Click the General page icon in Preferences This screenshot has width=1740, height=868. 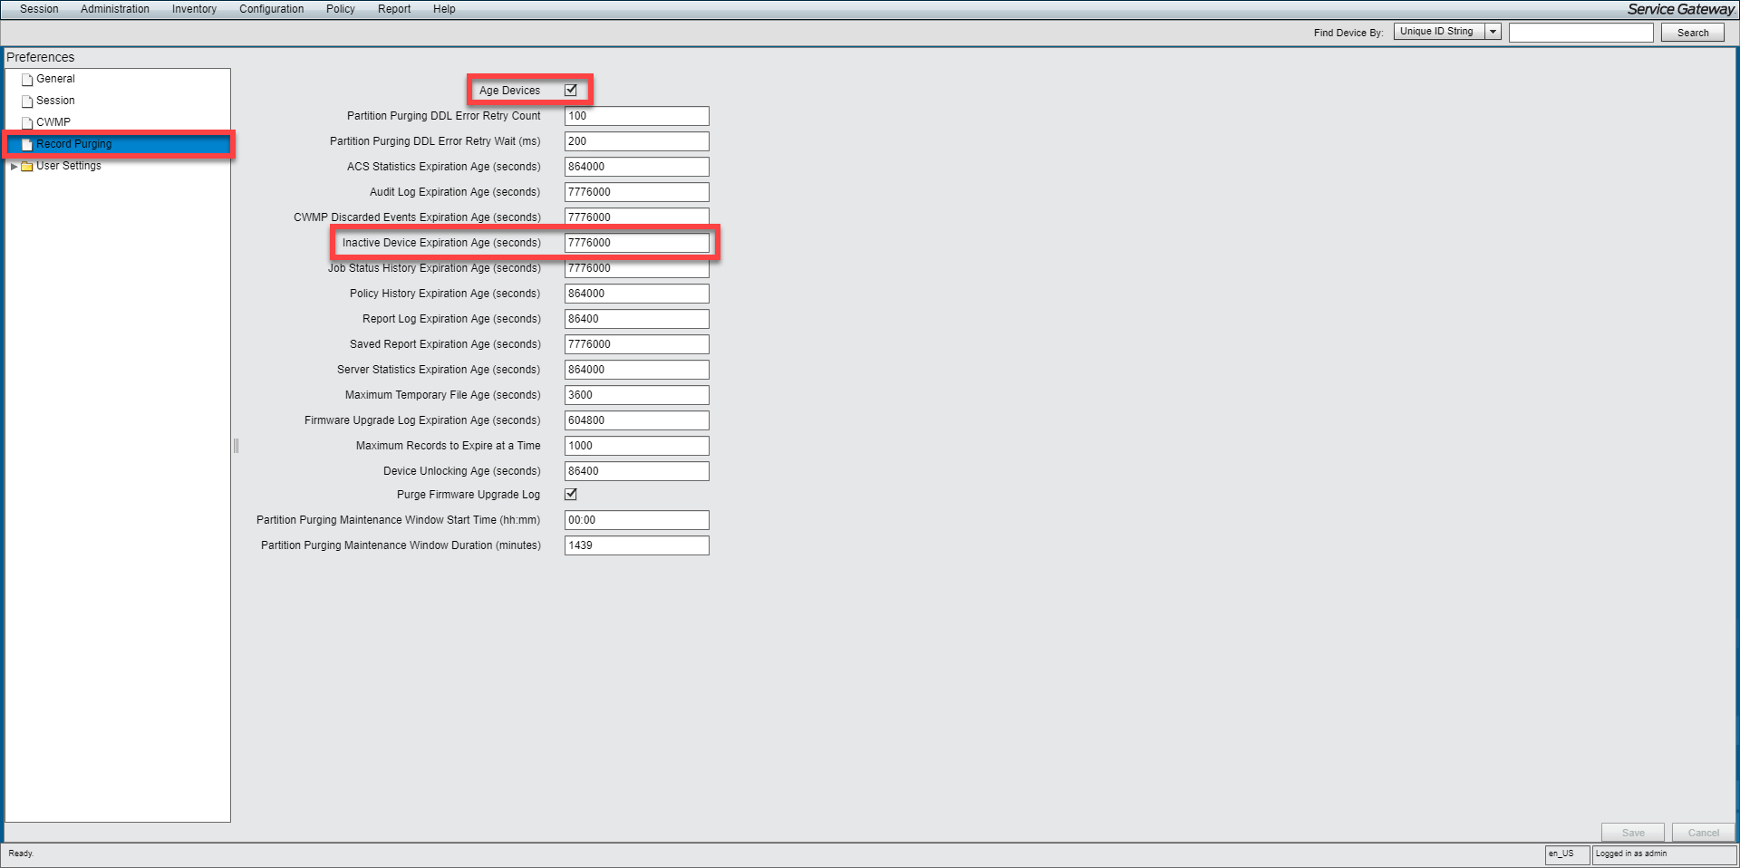pyautogui.click(x=27, y=80)
